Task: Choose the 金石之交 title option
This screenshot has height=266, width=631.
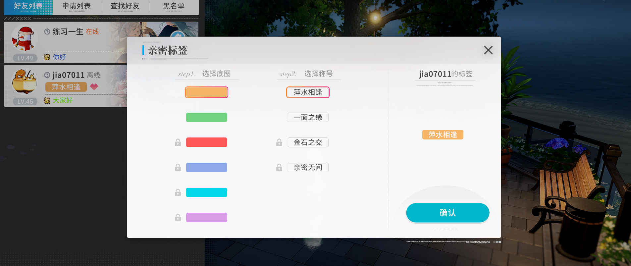Action: (308, 142)
